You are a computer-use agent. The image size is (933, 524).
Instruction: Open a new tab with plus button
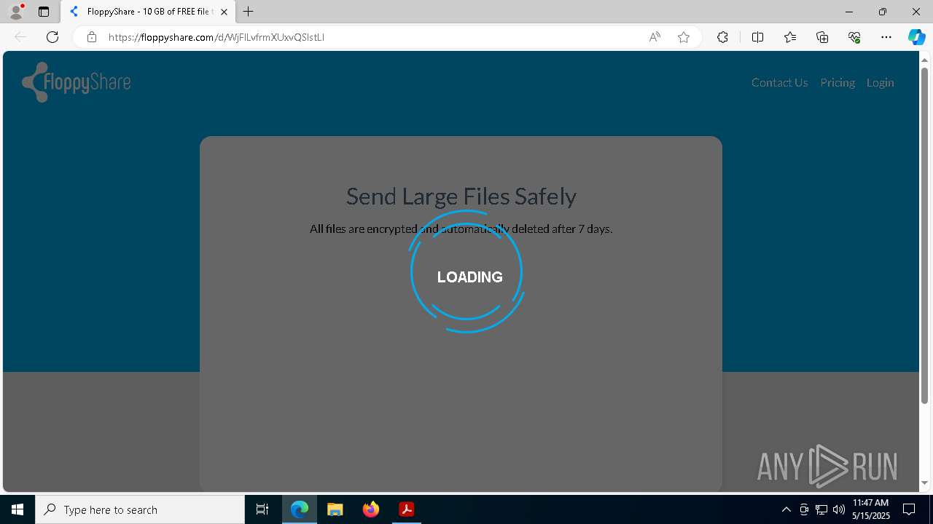point(249,12)
